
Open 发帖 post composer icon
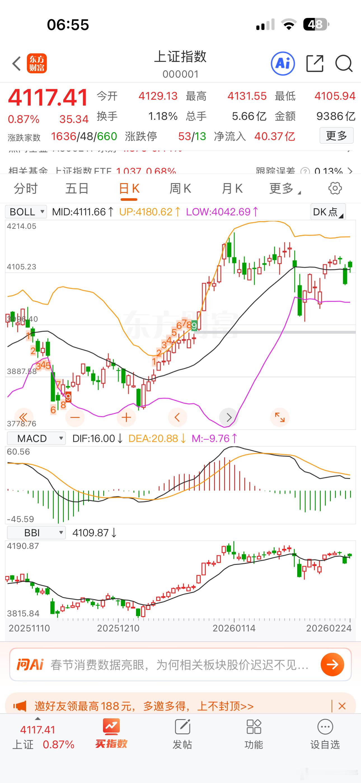[182, 734]
